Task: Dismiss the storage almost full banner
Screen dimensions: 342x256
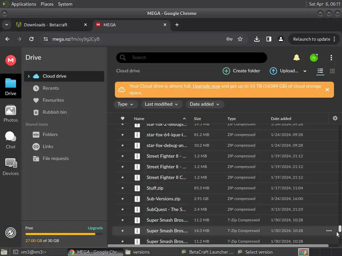Action: coord(327,90)
